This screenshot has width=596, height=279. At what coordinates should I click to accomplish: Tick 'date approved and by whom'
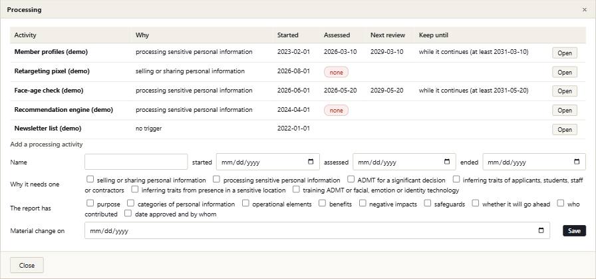point(128,213)
